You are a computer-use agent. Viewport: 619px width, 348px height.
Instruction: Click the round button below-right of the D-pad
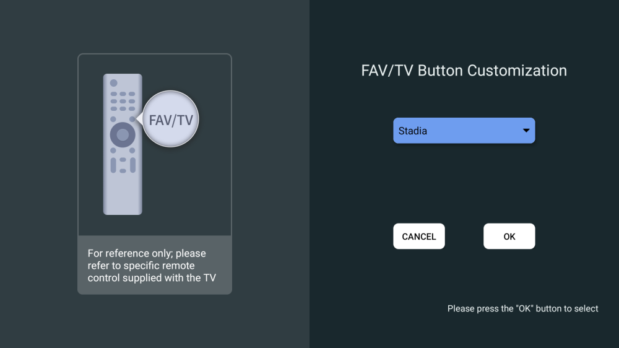132,150
